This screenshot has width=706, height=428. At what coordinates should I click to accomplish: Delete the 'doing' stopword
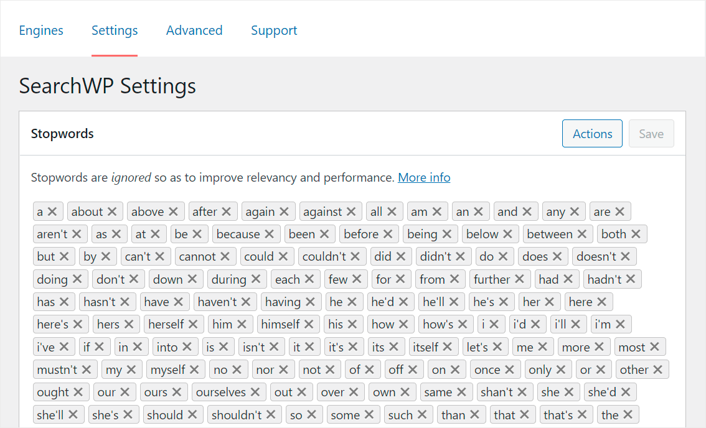pyautogui.click(x=77, y=279)
